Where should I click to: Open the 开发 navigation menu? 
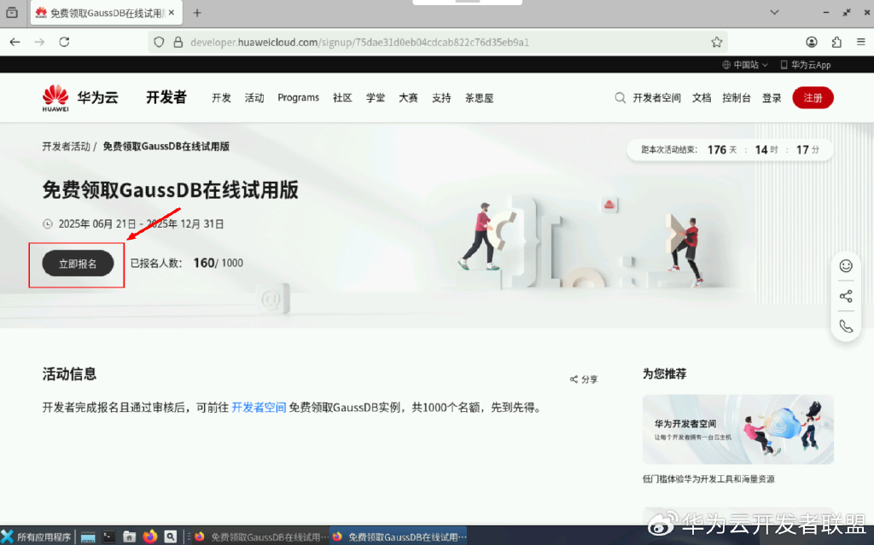pyautogui.click(x=221, y=98)
